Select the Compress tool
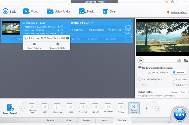Screen dimensions: 189x125 pos(57,108)
